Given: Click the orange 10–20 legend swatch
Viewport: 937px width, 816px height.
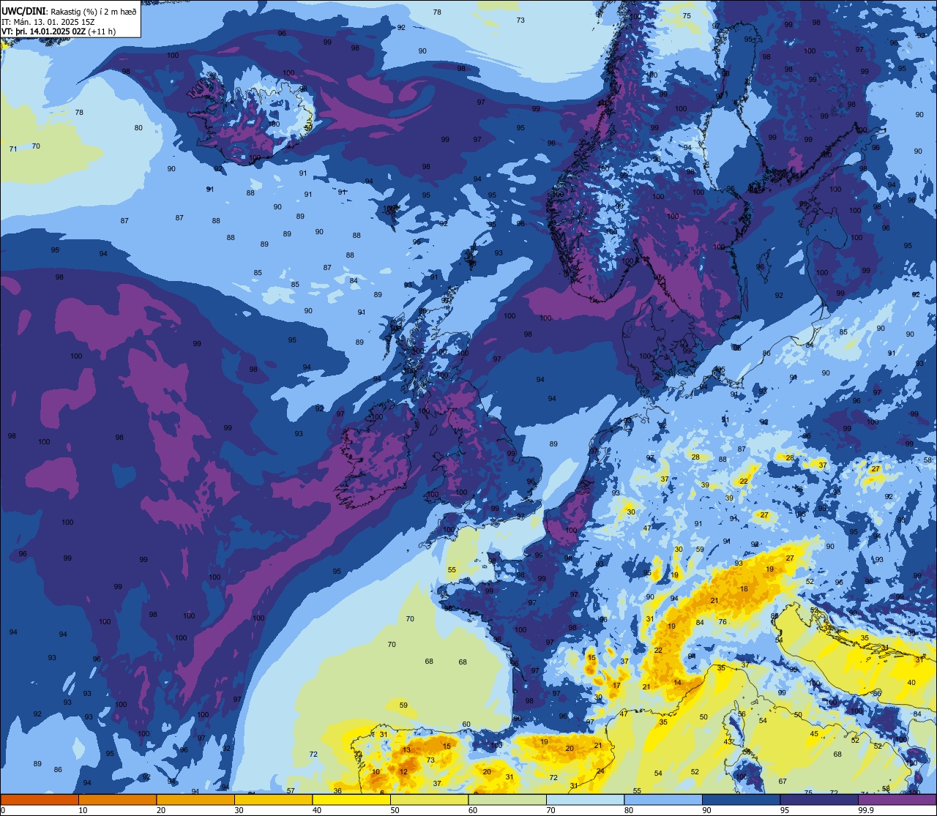Looking at the screenshot, I should (117, 799).
